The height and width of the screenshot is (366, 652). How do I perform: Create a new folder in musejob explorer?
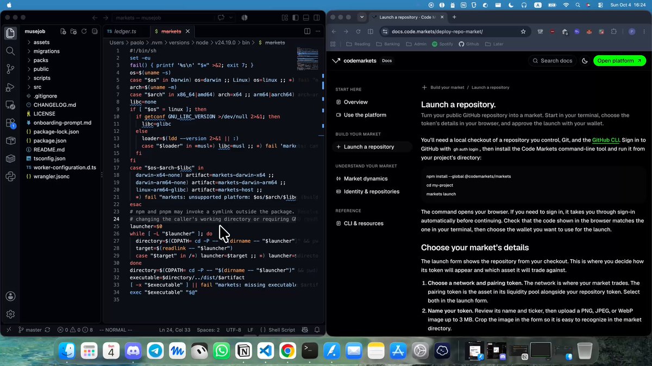(x=73, y=31)
